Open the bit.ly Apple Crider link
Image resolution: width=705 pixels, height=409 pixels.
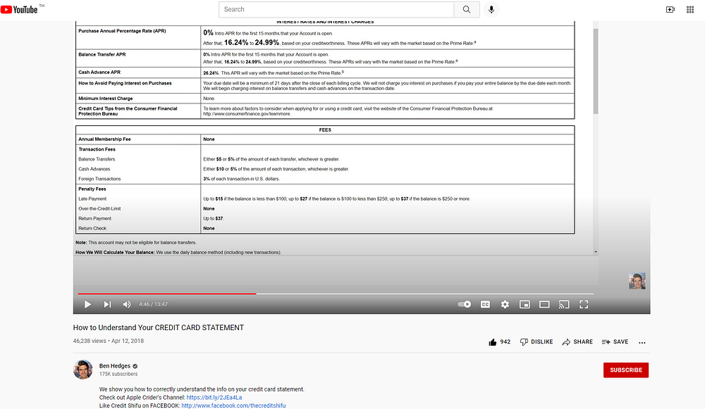pyautogui.click(x=214, y=397)
